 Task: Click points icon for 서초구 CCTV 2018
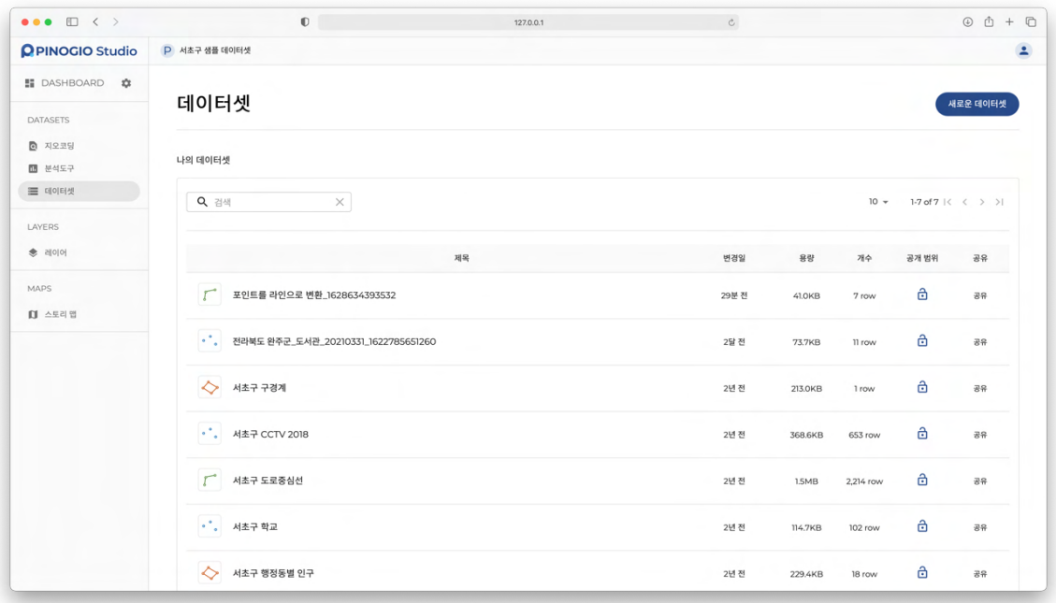tap(210, 434)
